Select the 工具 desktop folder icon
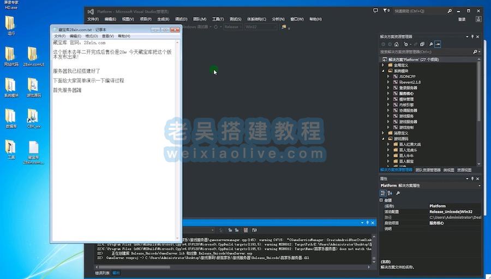 (11, 150)
